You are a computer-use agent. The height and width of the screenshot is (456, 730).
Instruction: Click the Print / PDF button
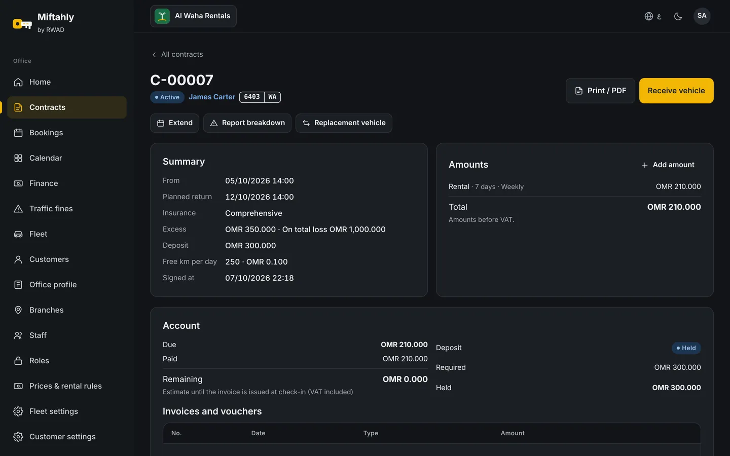point(600,91)
